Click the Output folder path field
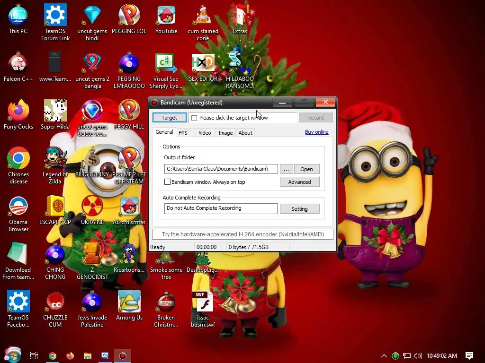Viewport: 485px width, 363px height. tap(221, 169)
